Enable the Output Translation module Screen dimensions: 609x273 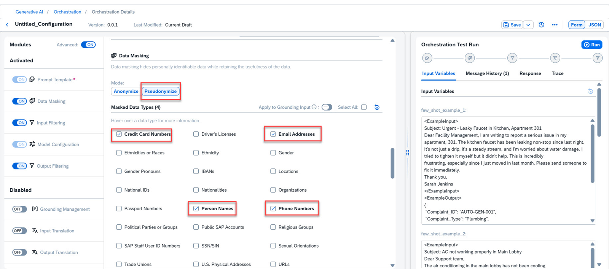(x=19, y=252)
